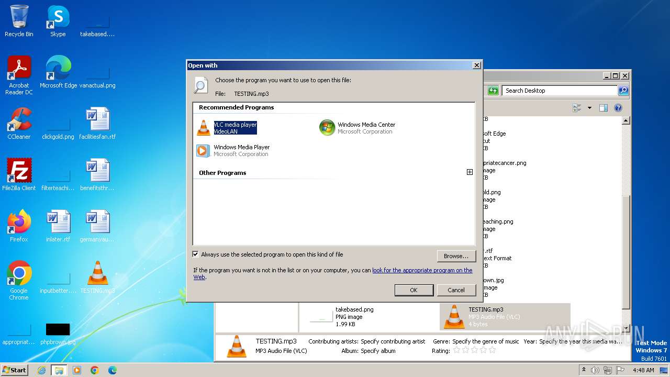Open Chrome from the taskbar
The image size is (670, 377).
(x=94, y=370)
